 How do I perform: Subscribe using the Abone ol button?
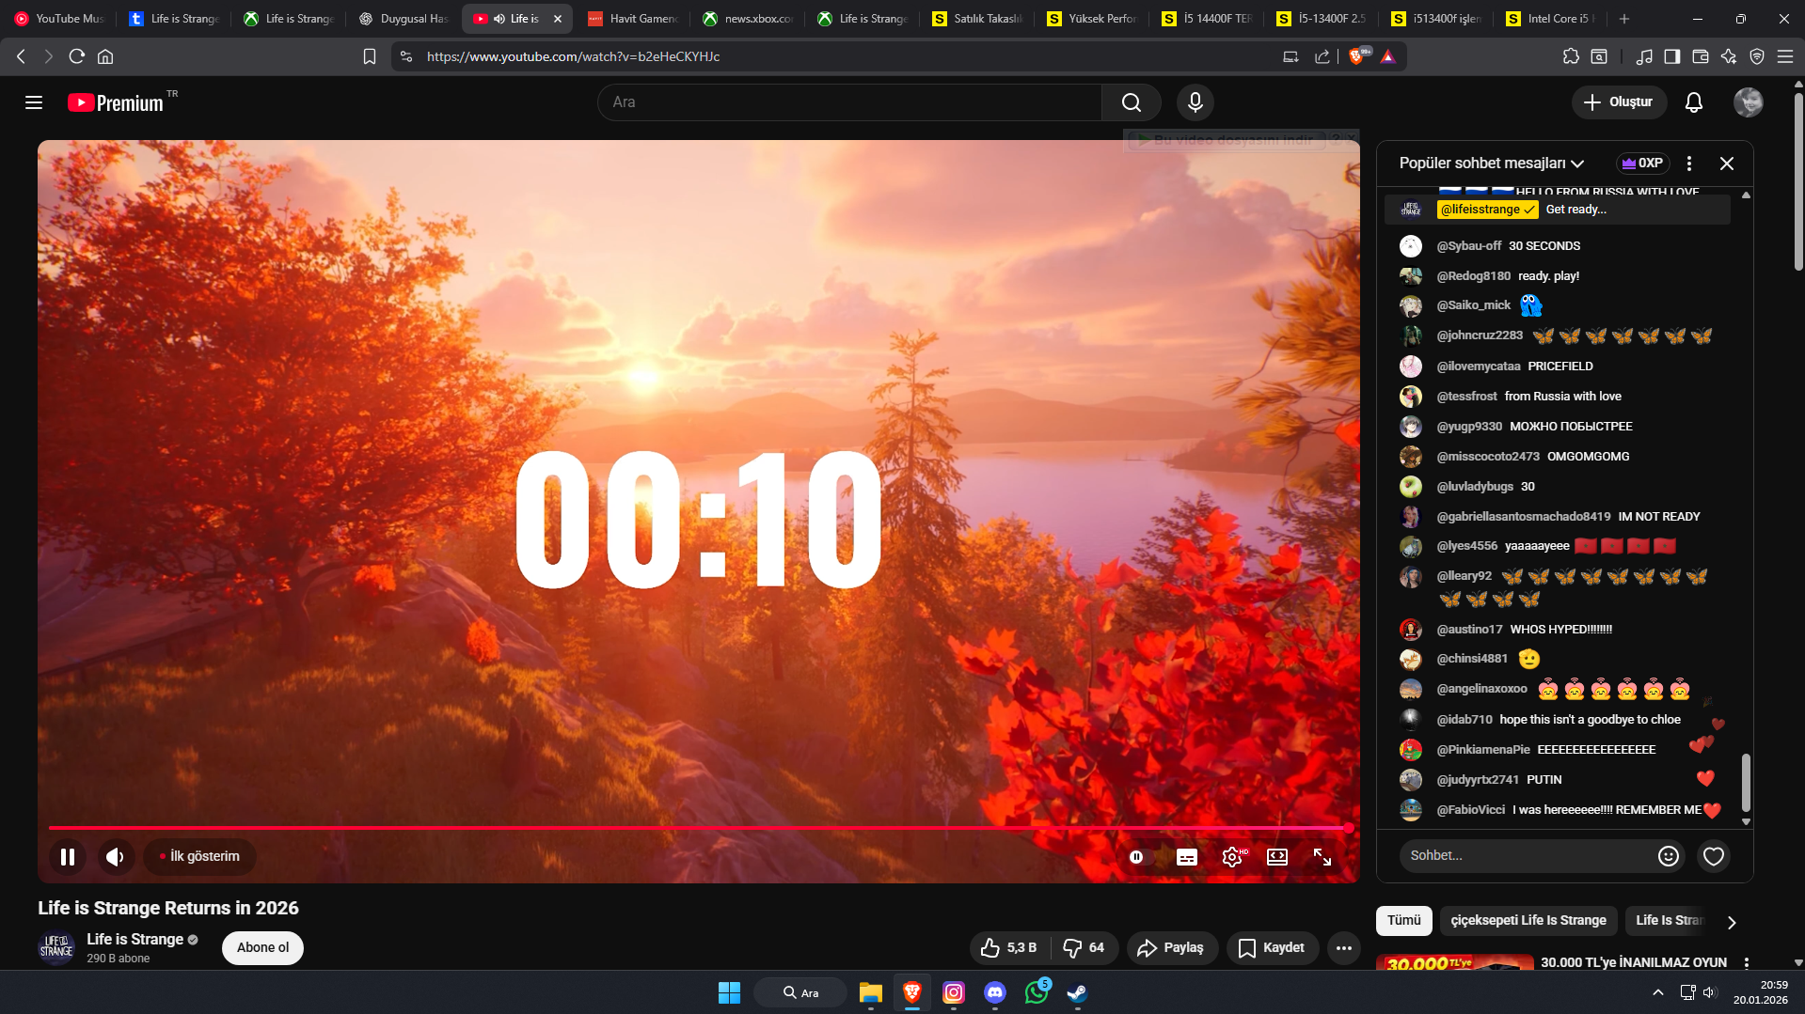[262, 948]
